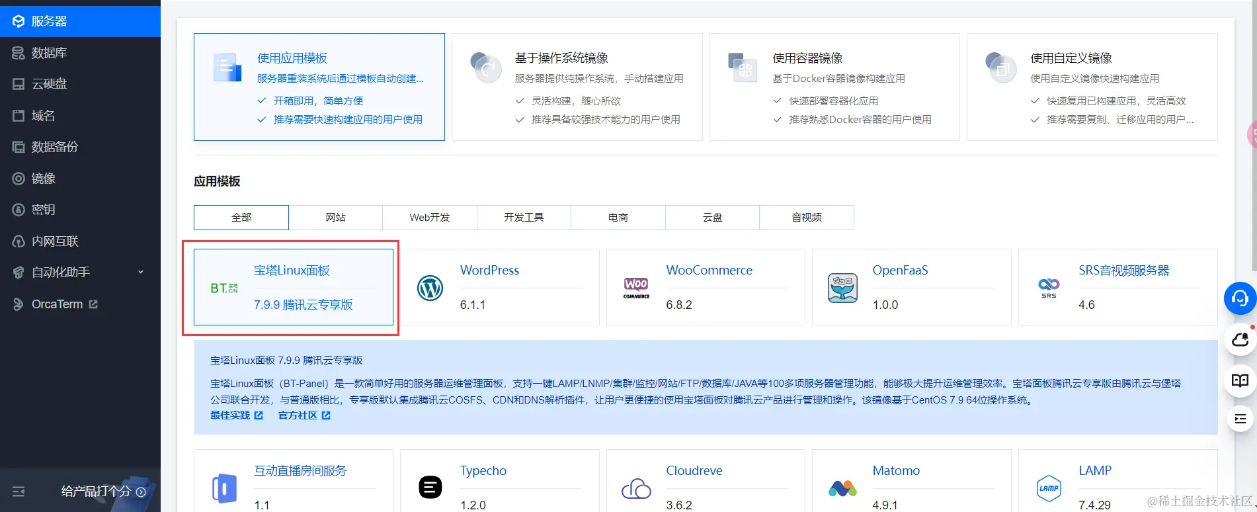Viewport: 1257px width, 512px height.
Task: Switch to the 电商 template tab
Action: click(618, 218)
